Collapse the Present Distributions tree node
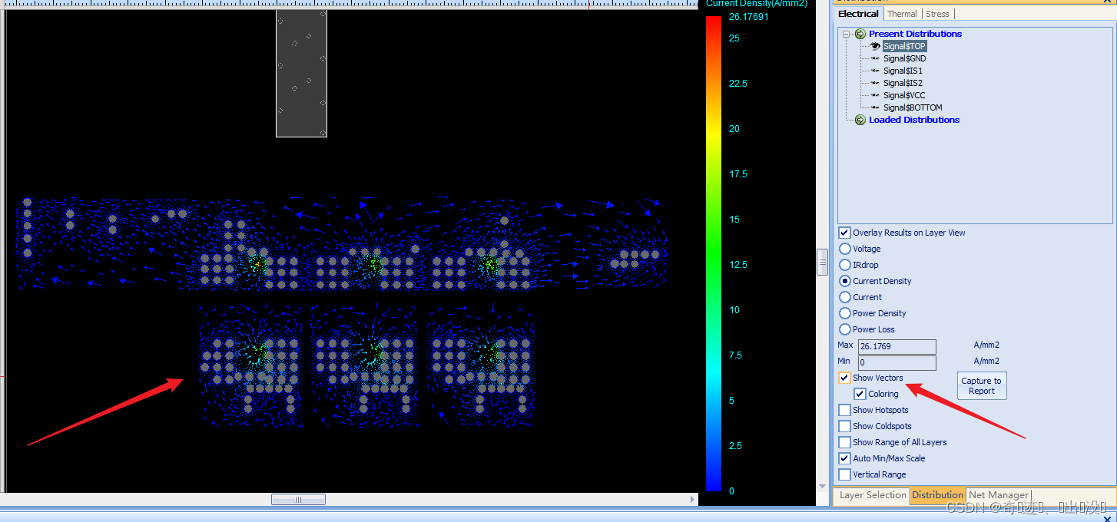Screen dimensions: 1117x522 click(x=847, y=34)
